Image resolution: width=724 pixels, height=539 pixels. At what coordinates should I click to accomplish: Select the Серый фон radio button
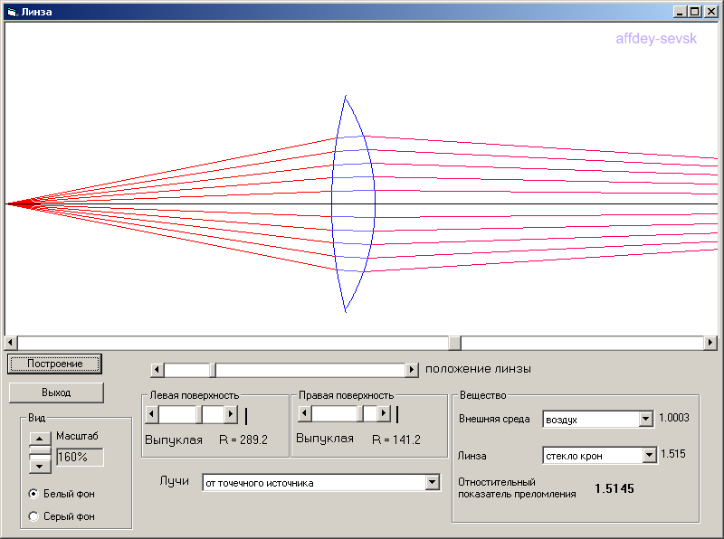coord(33,516)
